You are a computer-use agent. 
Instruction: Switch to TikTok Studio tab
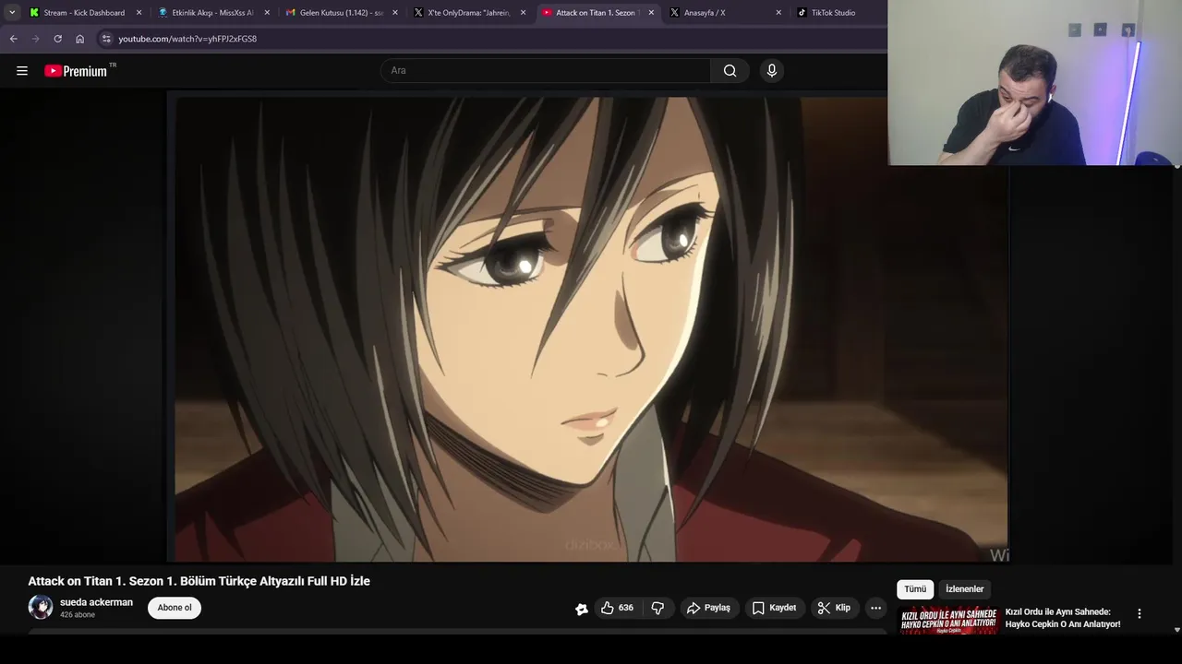point(833,13)
